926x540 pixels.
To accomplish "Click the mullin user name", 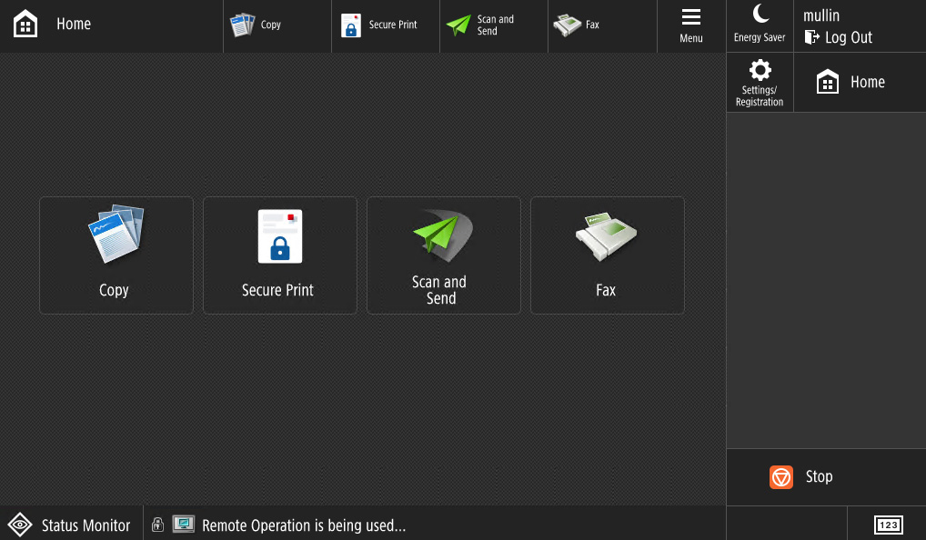I will 820,15.
